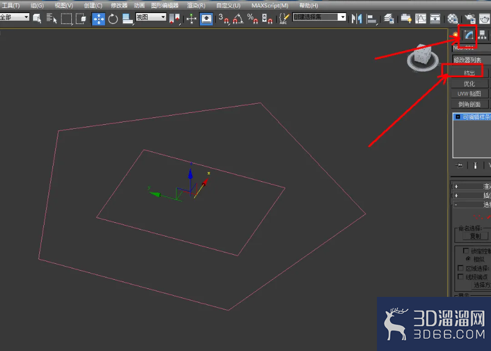This screenshot has width=491, height=351.
Task: Expand the 渲染 rollout
Action: click(472, 186)
